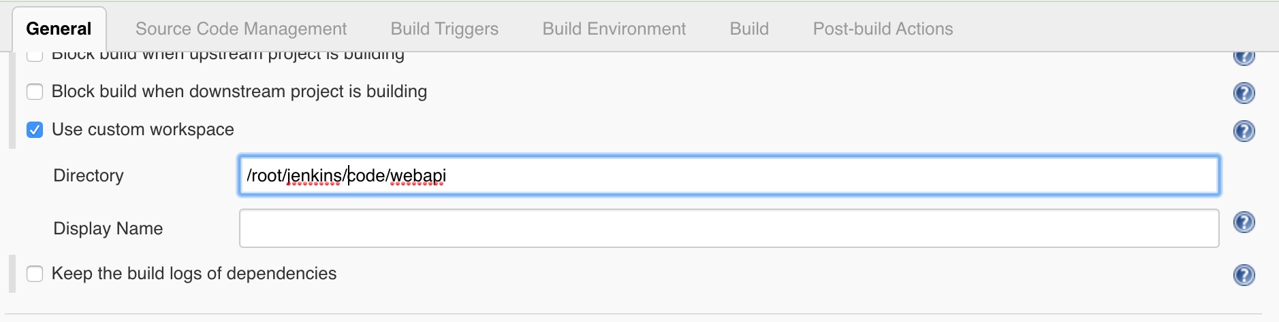This screenshot has width=1279, height=322.
Task: Open help for Block build when upstream
Action: (1244, 57)
